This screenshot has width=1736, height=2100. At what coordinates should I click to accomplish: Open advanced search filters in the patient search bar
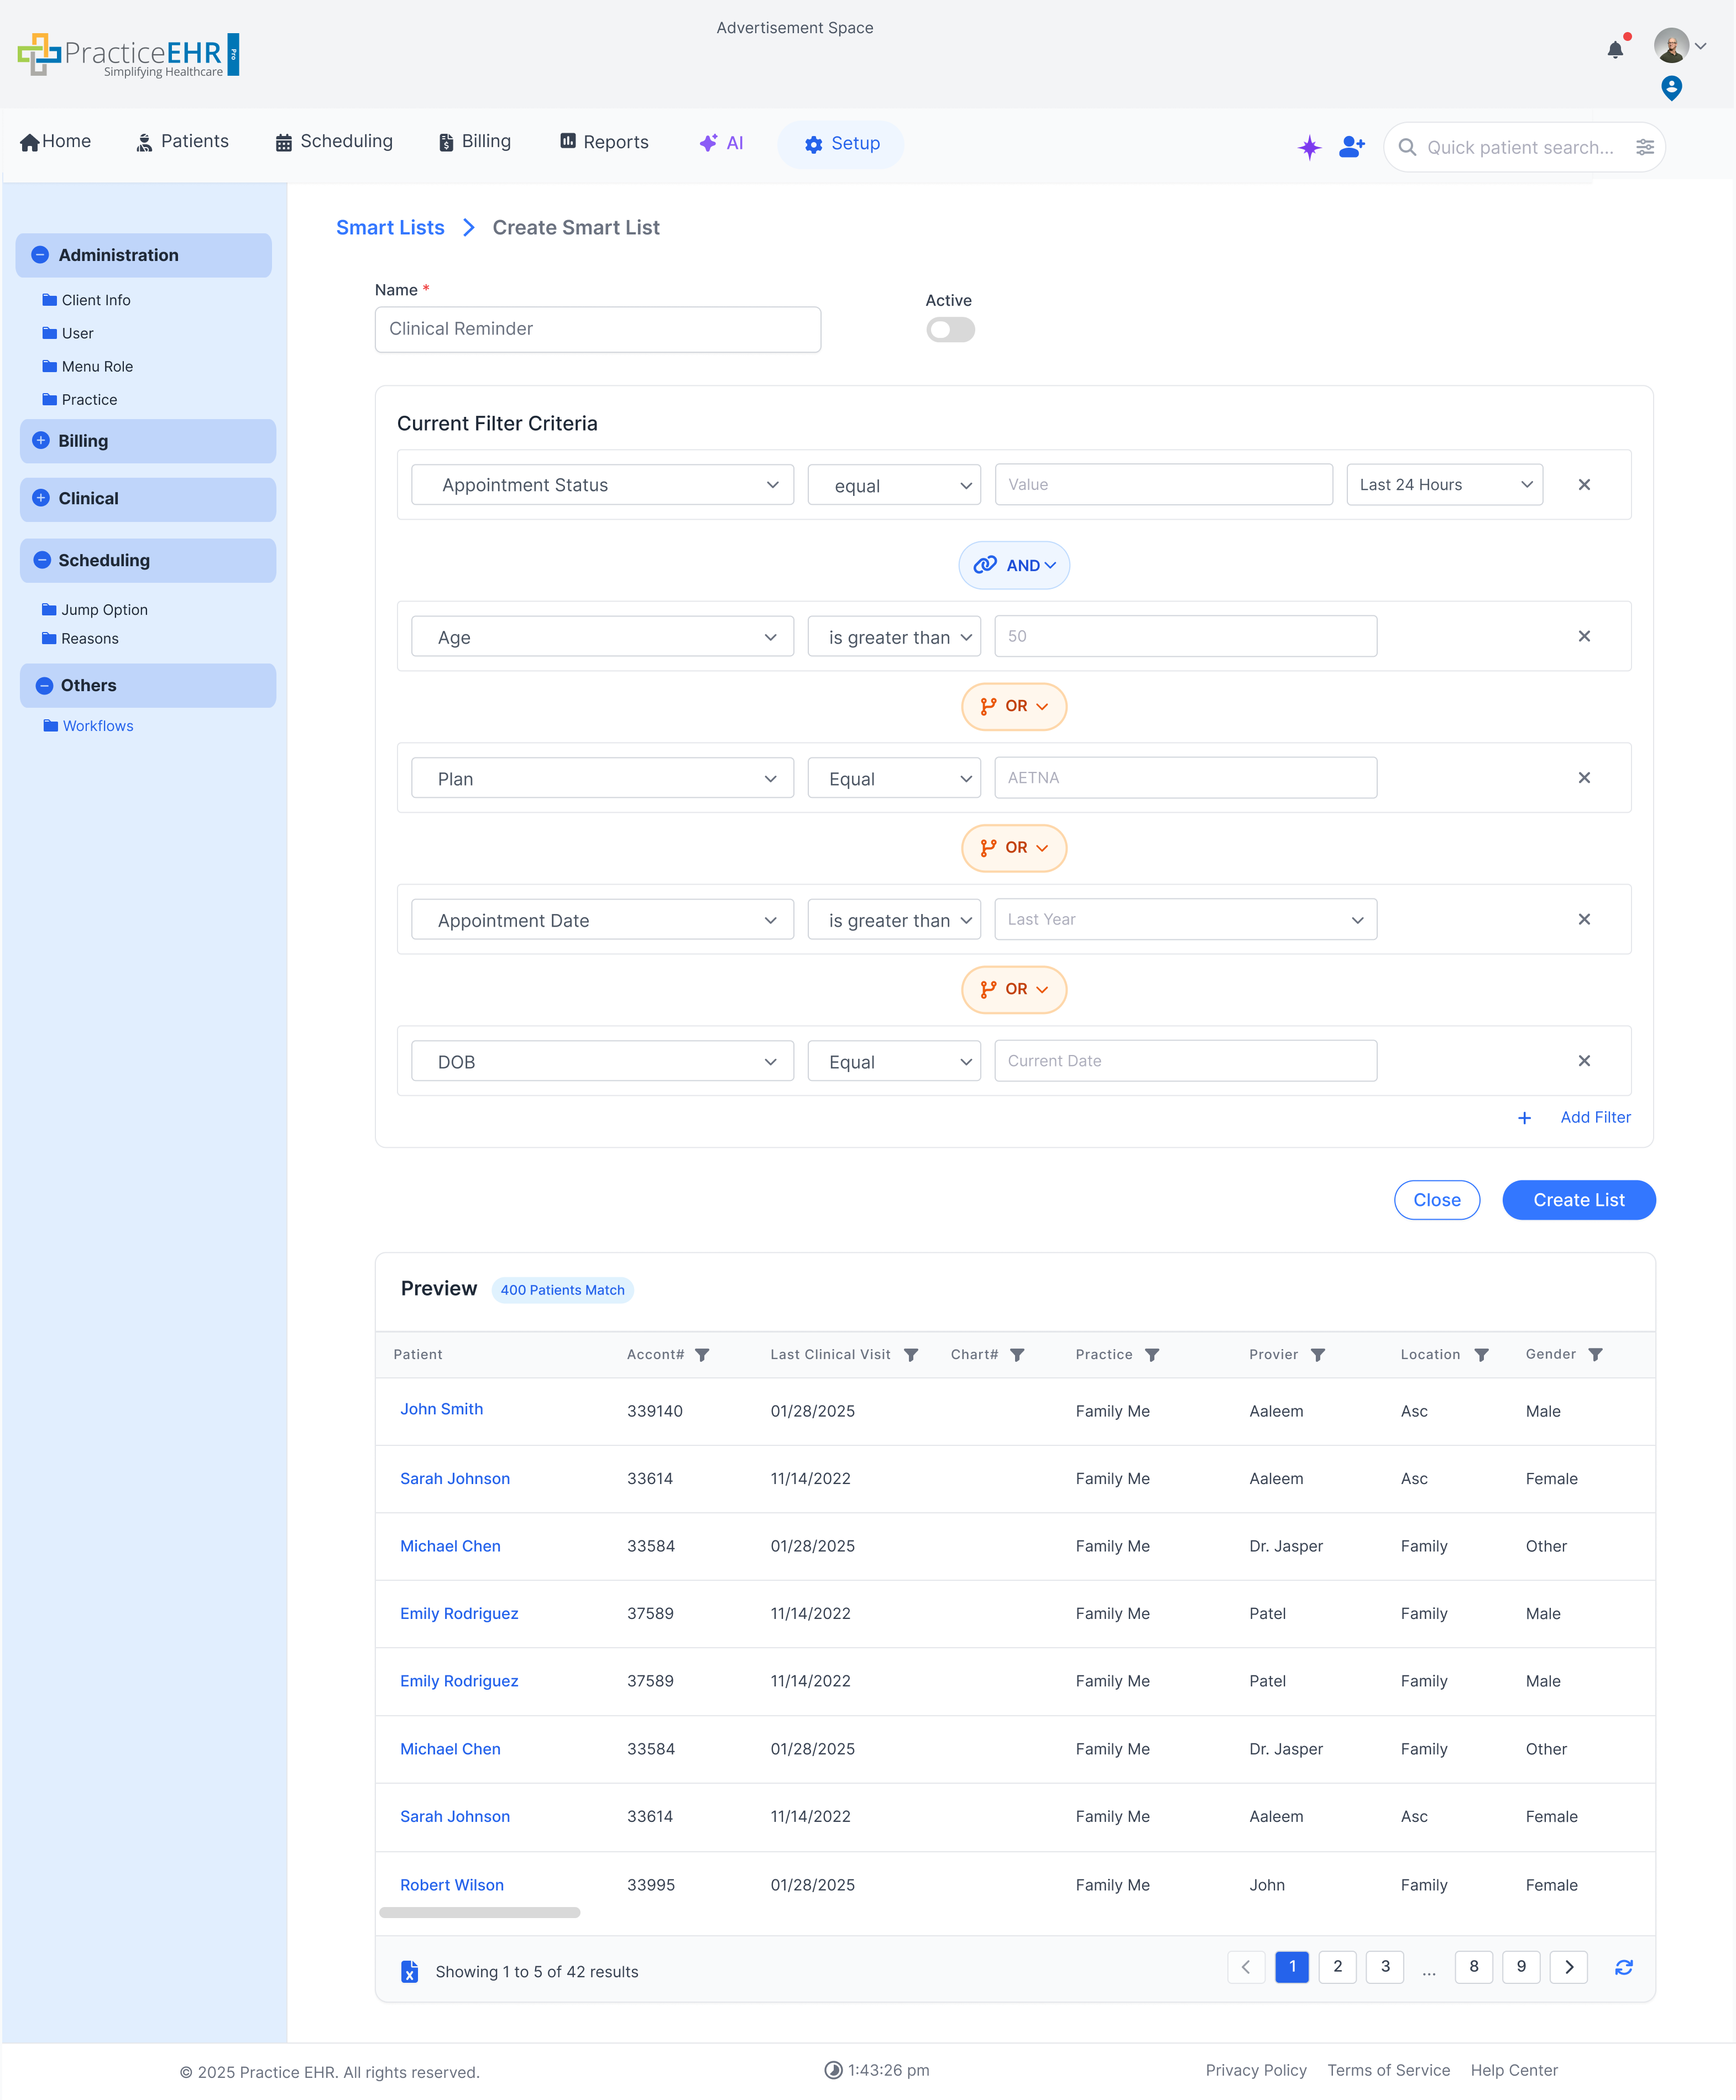pyautogui.click(x=1646, y=147)
